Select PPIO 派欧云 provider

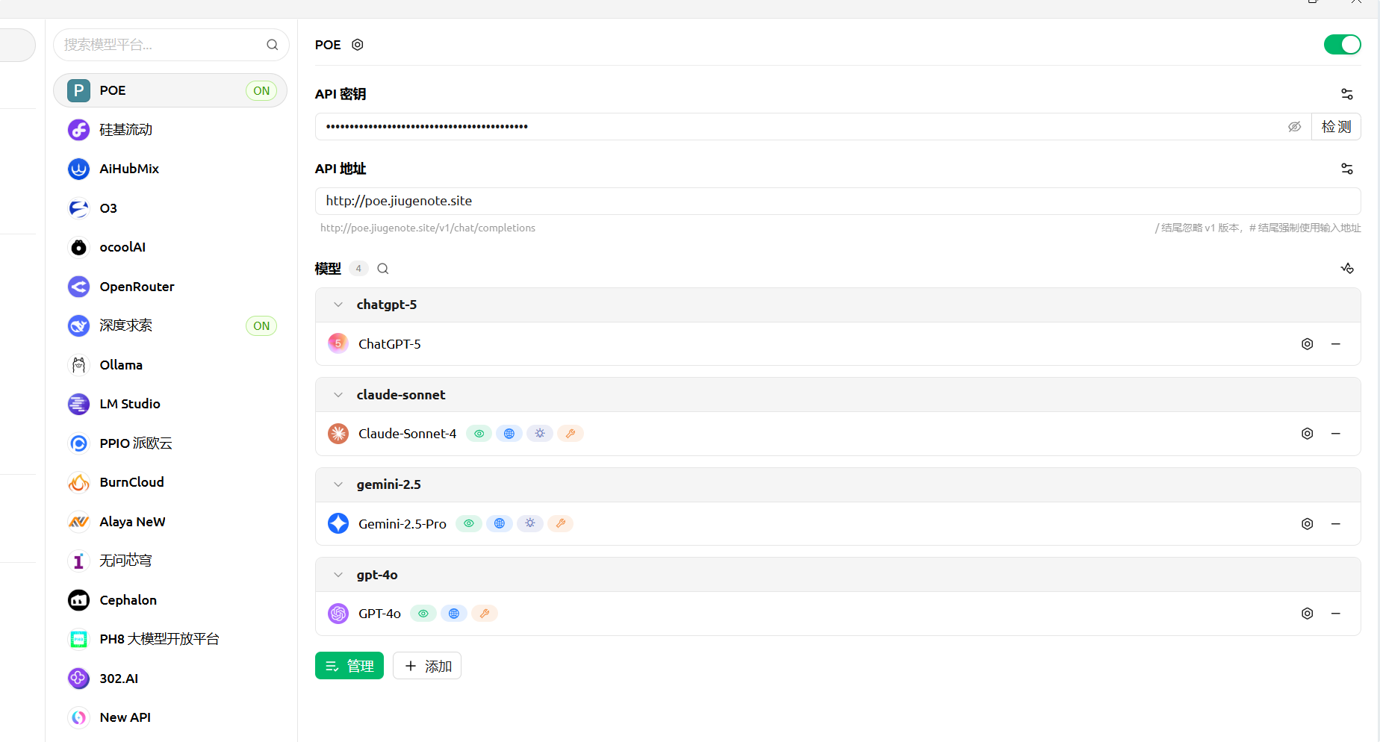(170, 443)
